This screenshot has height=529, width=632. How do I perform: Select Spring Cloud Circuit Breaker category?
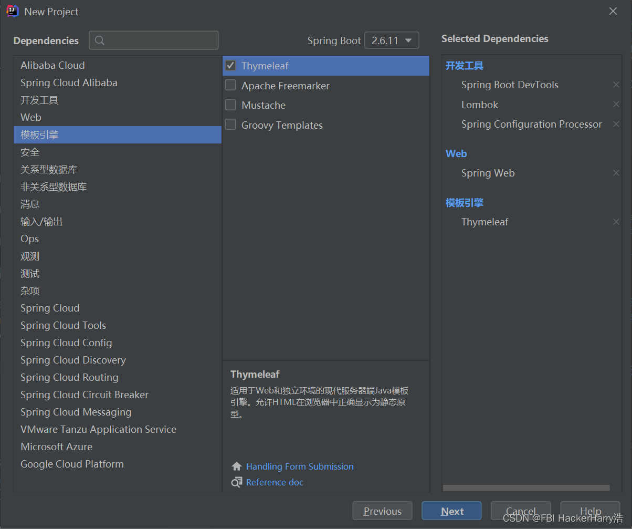[x=118, y=395]
